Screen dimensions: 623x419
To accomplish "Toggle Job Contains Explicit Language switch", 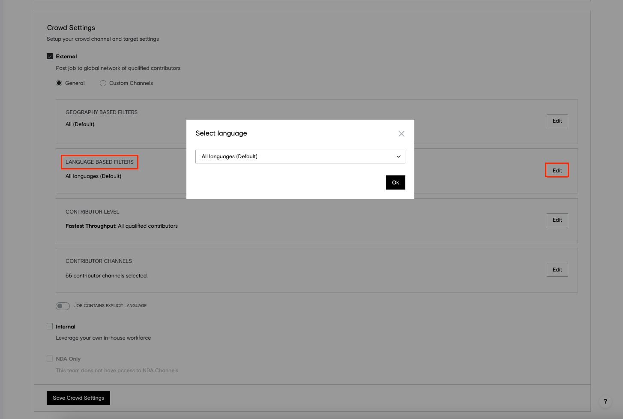I will 63,306.
